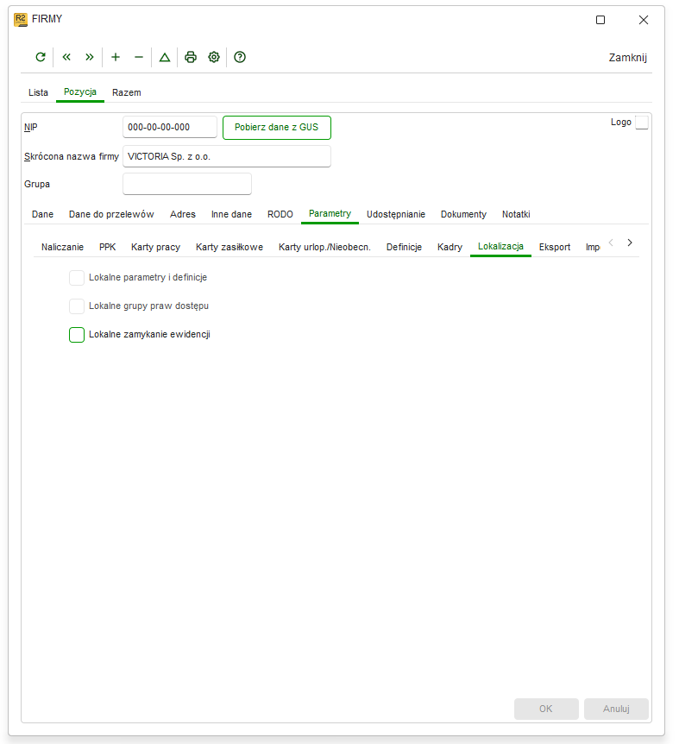Switch to Kadry sub-tab

point(450,247)
